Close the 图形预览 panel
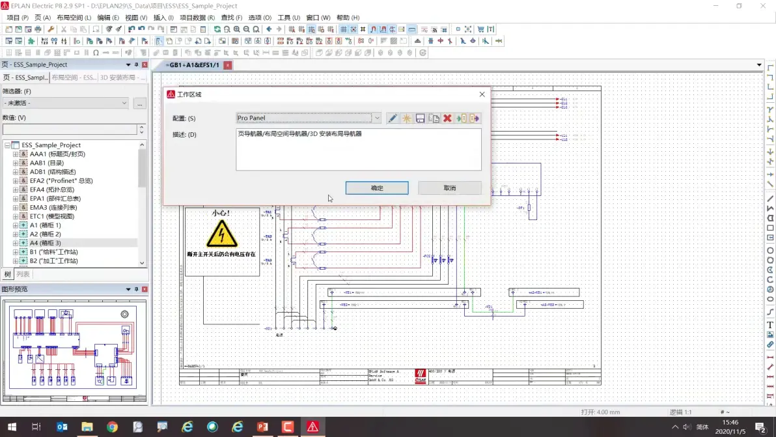Viewport: 776px width, 437px height. tap(145, 289)
